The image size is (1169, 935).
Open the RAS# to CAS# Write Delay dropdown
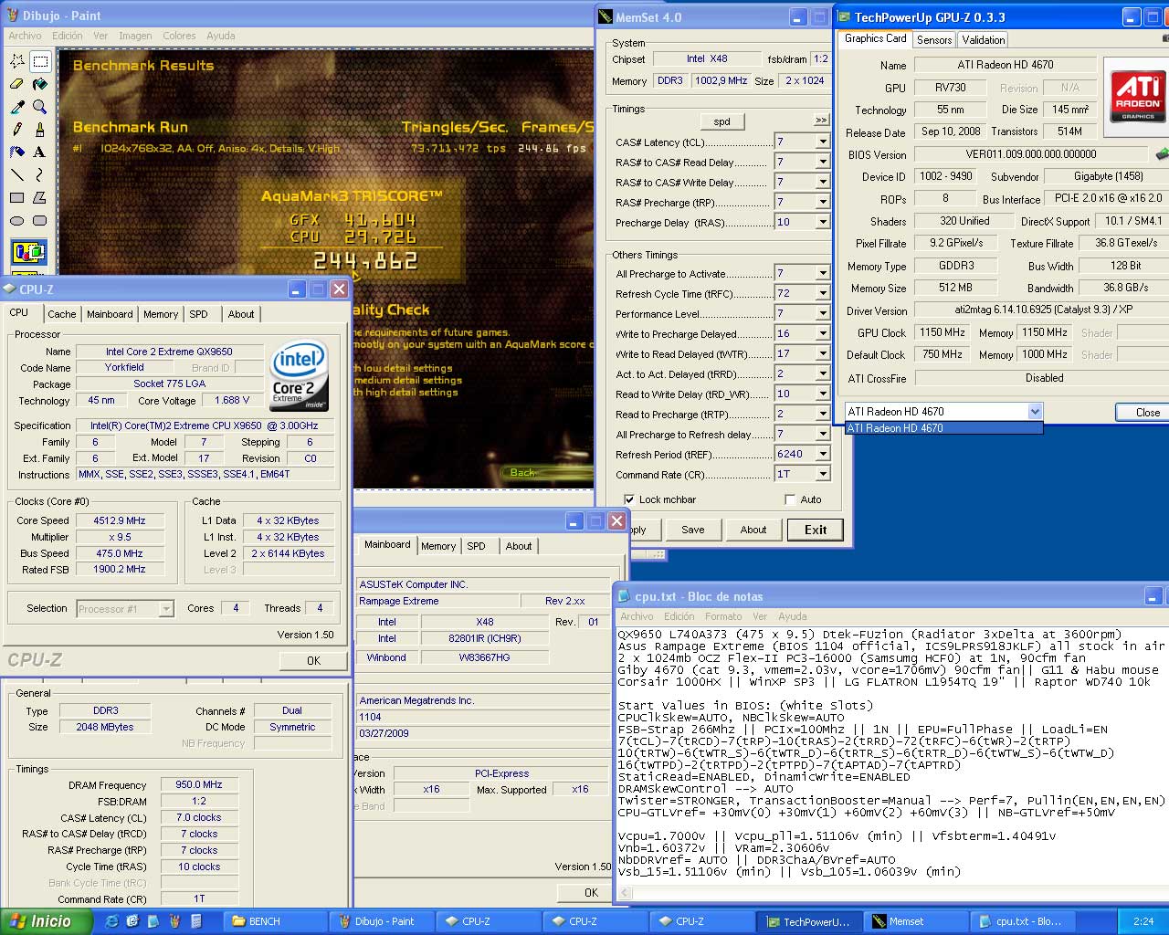pos(823,182)
